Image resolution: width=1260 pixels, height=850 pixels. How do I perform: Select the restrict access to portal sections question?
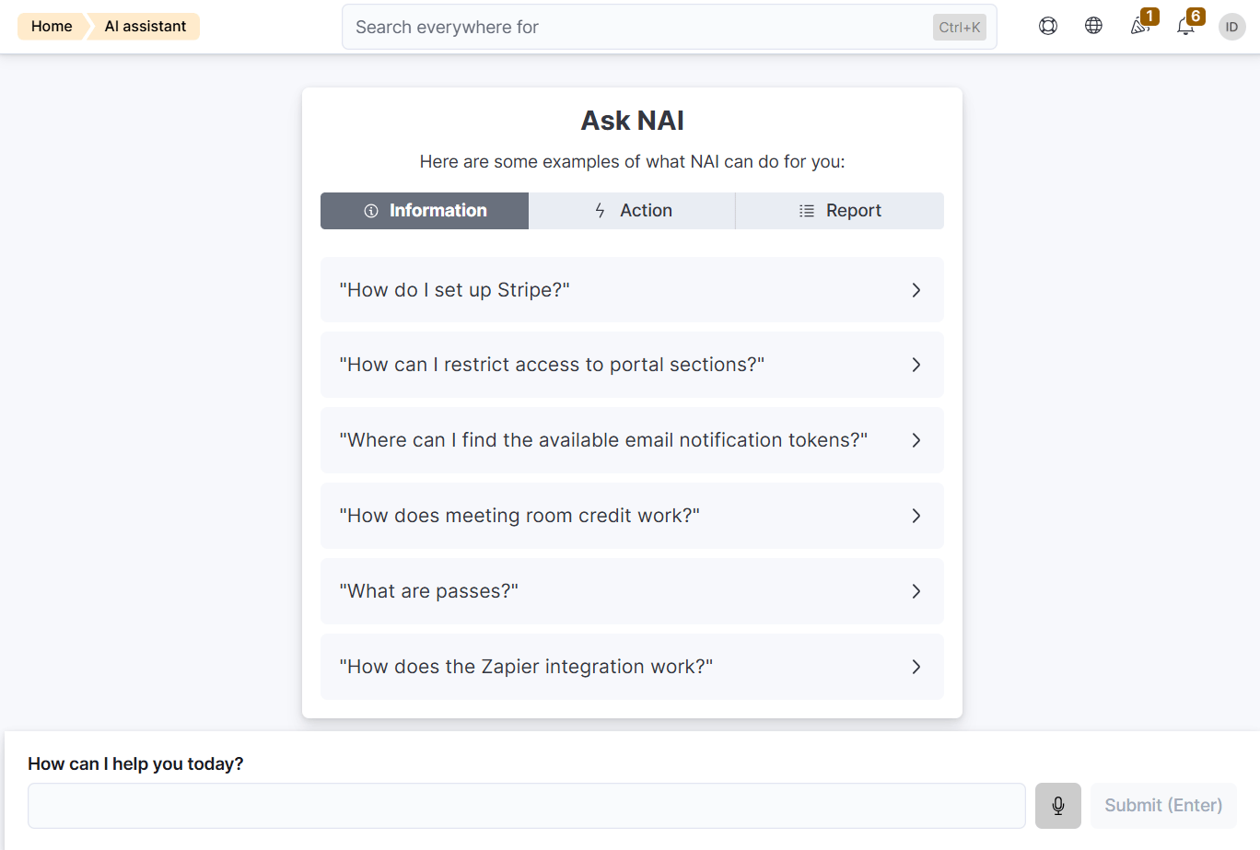click(x=632, y=365)
